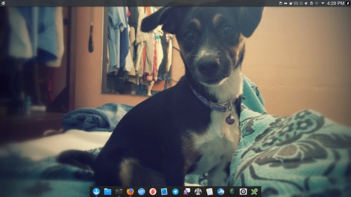Open the blue folder file manager
Image resolution: width=351 pixels, height=197 pixels.
(107, 191)
